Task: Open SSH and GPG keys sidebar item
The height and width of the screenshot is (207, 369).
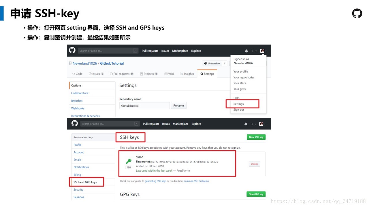Action: [x=93, y=182]
